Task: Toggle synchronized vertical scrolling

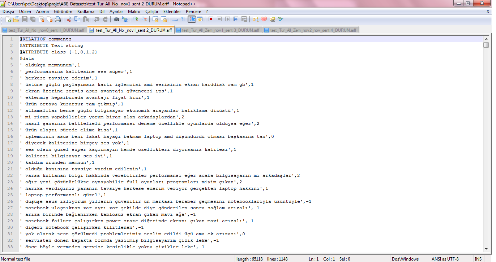Action: (155, 19)
